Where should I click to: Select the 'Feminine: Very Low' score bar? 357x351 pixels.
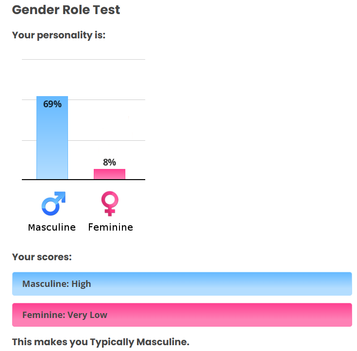(182, 315)
